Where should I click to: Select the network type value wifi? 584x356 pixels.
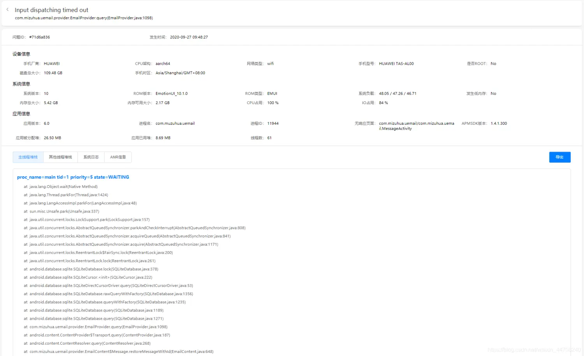270,64
